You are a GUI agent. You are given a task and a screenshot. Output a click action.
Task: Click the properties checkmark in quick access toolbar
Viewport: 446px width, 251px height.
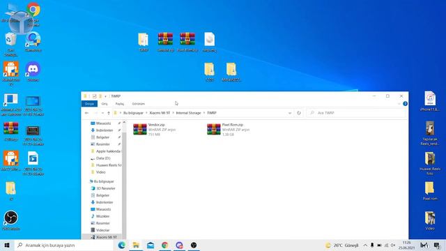point(95,96)
